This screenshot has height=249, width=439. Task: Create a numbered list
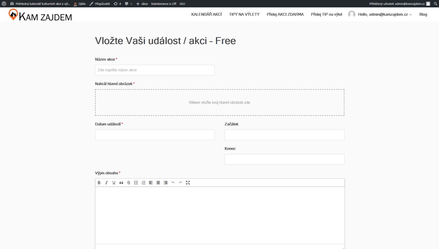(x=143, y=183)
